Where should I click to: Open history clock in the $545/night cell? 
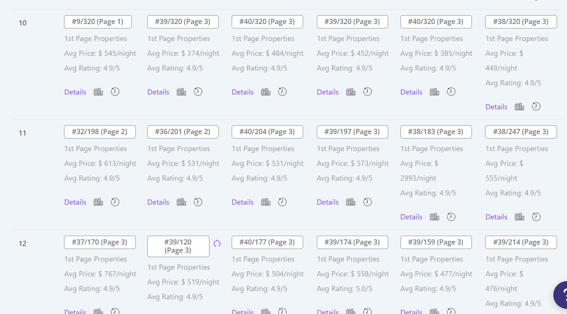pyautogui.click(x=115, y=92)
